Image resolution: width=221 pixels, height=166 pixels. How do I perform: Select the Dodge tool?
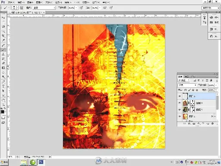point(3,77)
